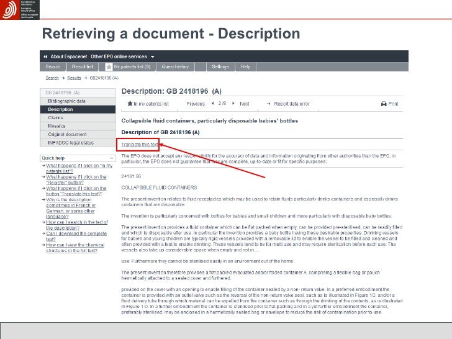Click the Next document label

(x=245, y=104)
